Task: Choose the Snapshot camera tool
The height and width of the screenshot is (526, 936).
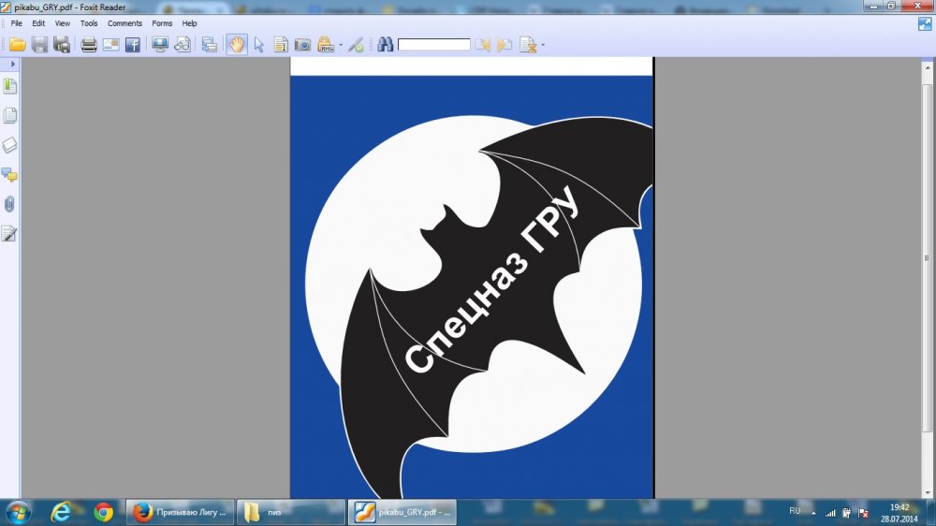Action: pyautogui.click(x=302, y=44)
